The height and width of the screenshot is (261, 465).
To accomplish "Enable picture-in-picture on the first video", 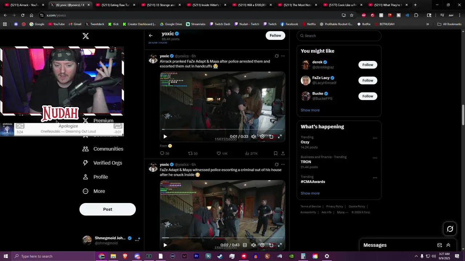I will click(271, 137).
